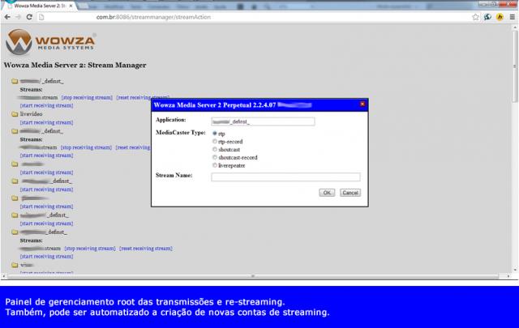
Task: Bookmark this page with the star icon
Action: (x=475, y=17)
